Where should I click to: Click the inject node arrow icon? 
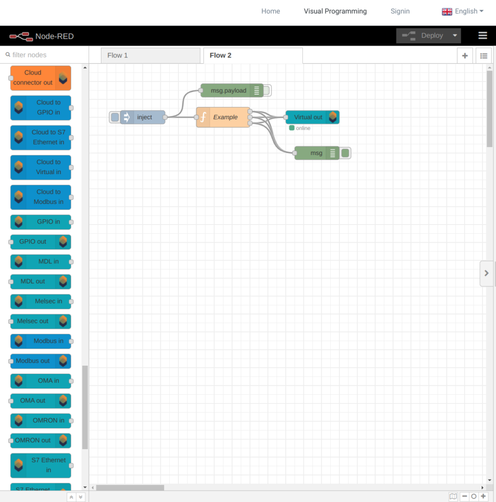[127, 117]
